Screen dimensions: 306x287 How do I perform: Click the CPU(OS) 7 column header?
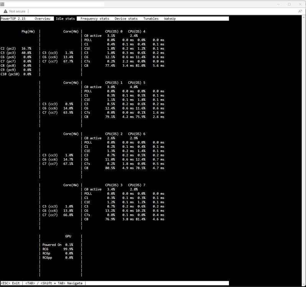pos(137,185)
